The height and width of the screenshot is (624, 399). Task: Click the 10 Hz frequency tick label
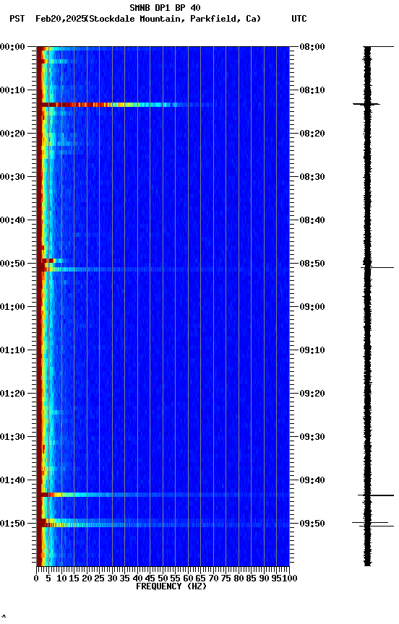(61, 578)
